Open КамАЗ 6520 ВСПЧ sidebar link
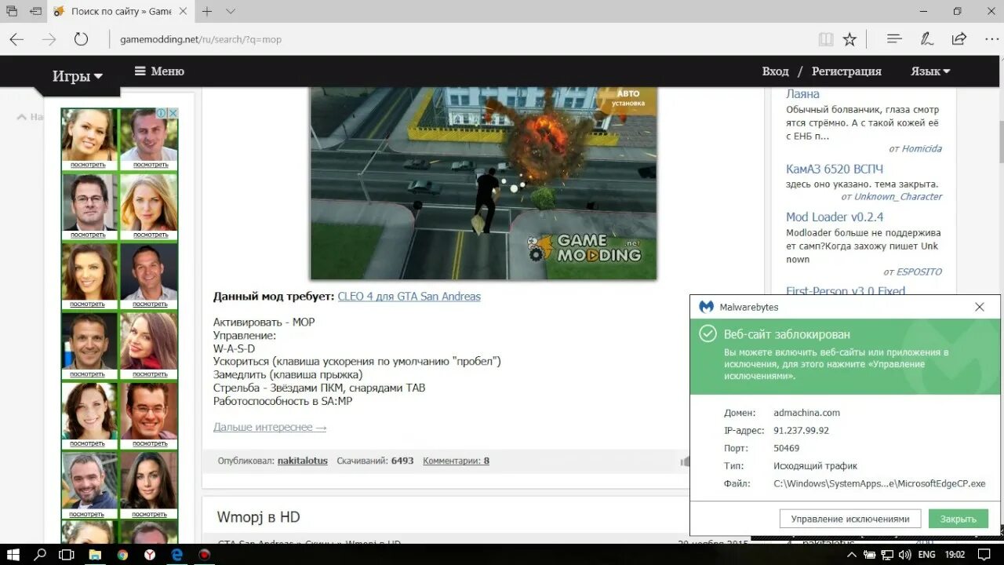 point(835,169)
